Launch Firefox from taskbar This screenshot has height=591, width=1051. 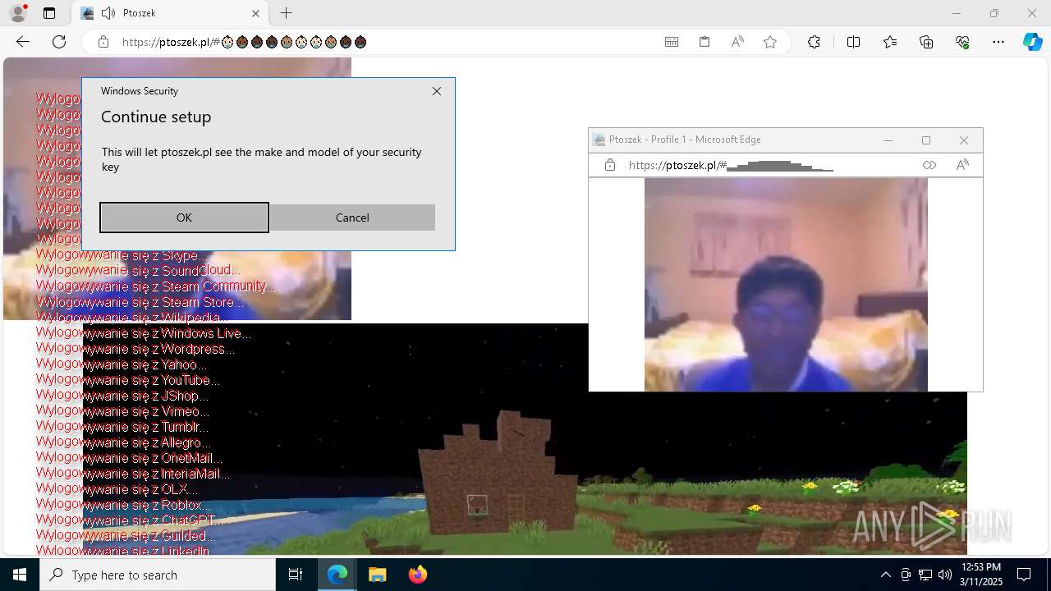pos(417,575)
